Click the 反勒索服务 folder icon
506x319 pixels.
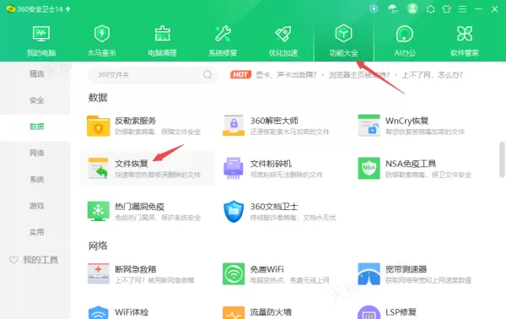coord(98,126)
